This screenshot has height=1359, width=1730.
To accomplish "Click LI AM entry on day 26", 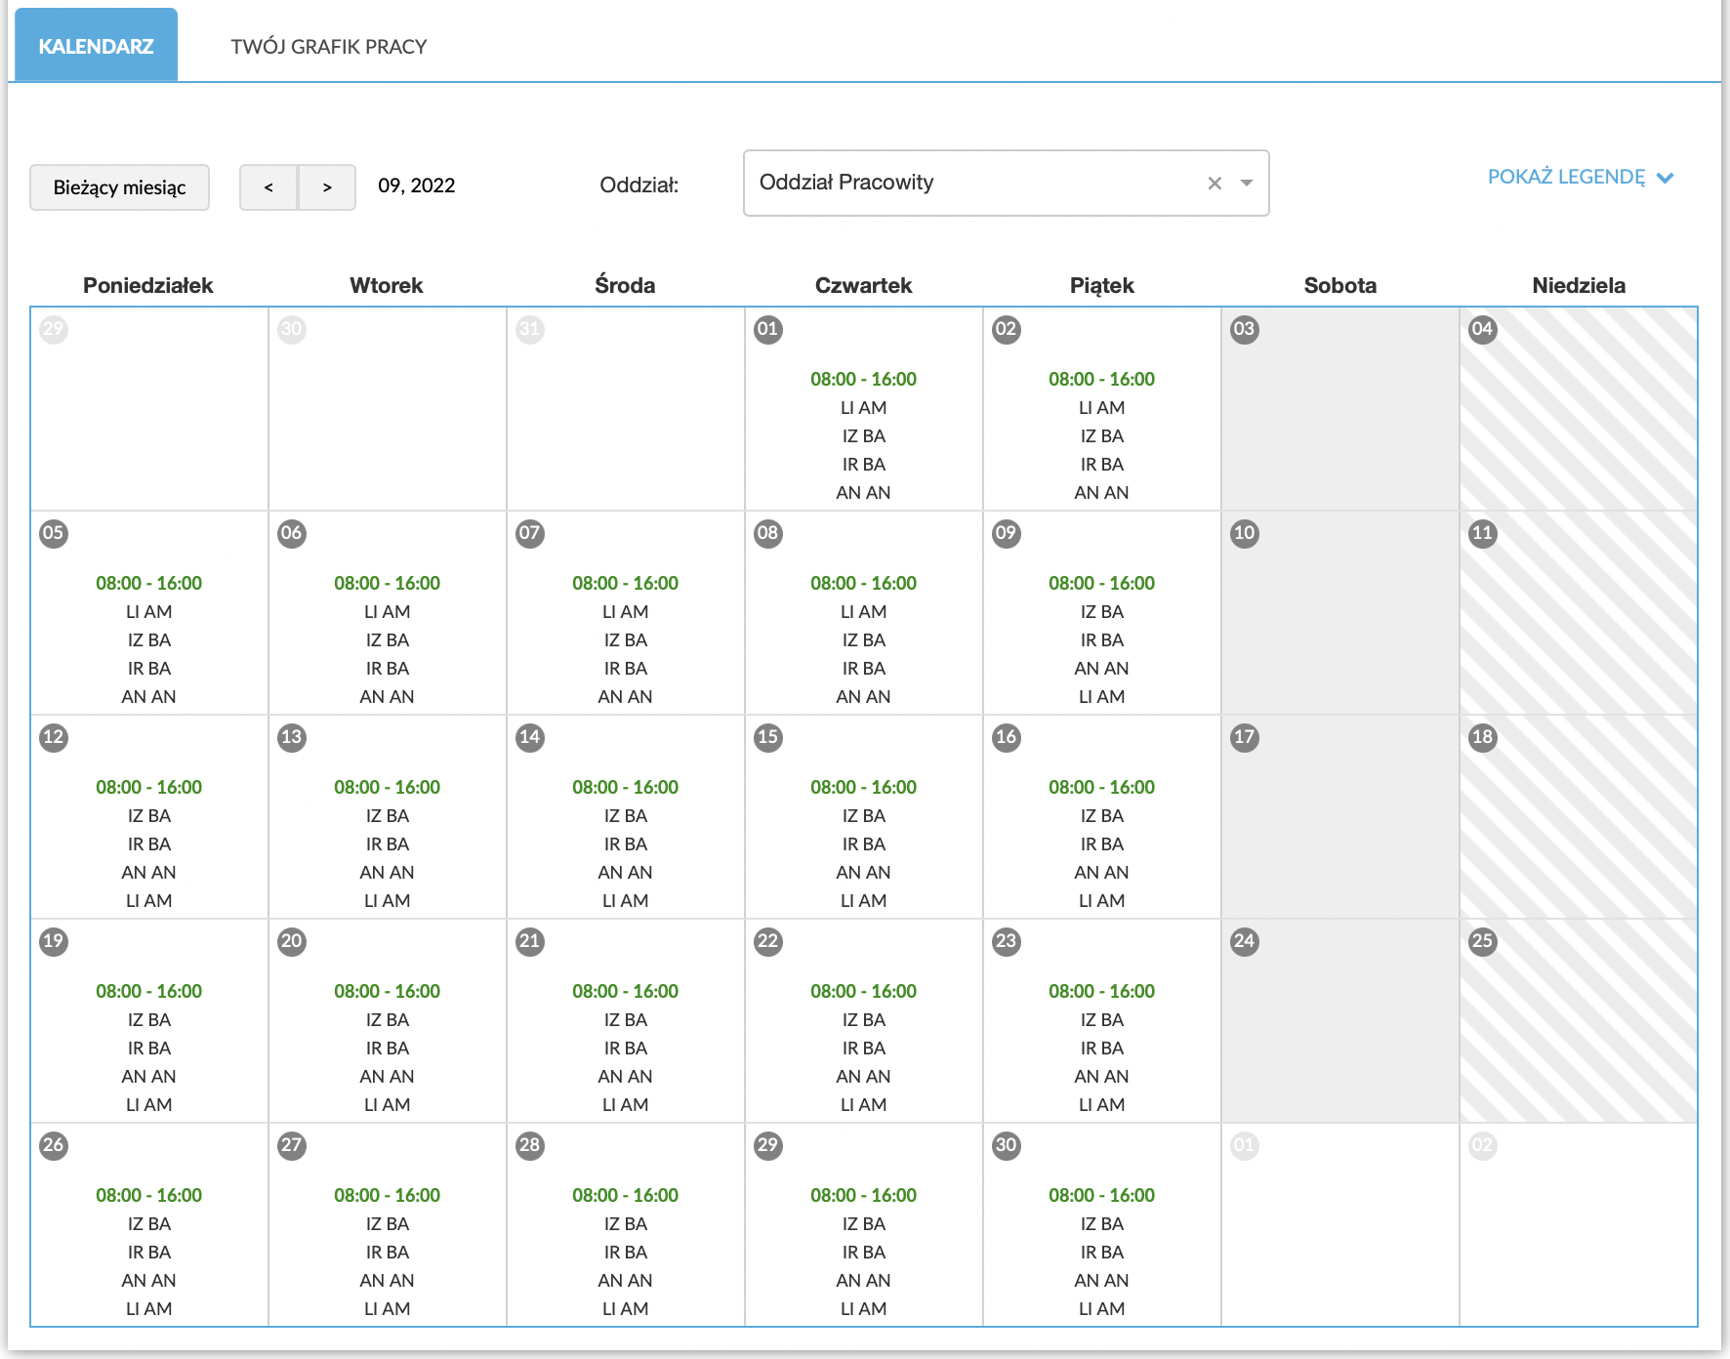I will click(149, 1308).
